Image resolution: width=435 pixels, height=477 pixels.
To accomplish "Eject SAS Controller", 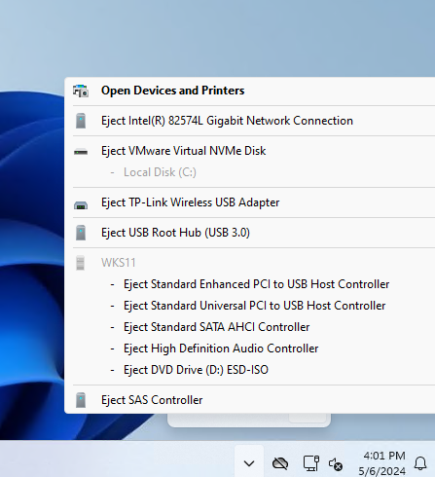I will [x=152, y=400].
